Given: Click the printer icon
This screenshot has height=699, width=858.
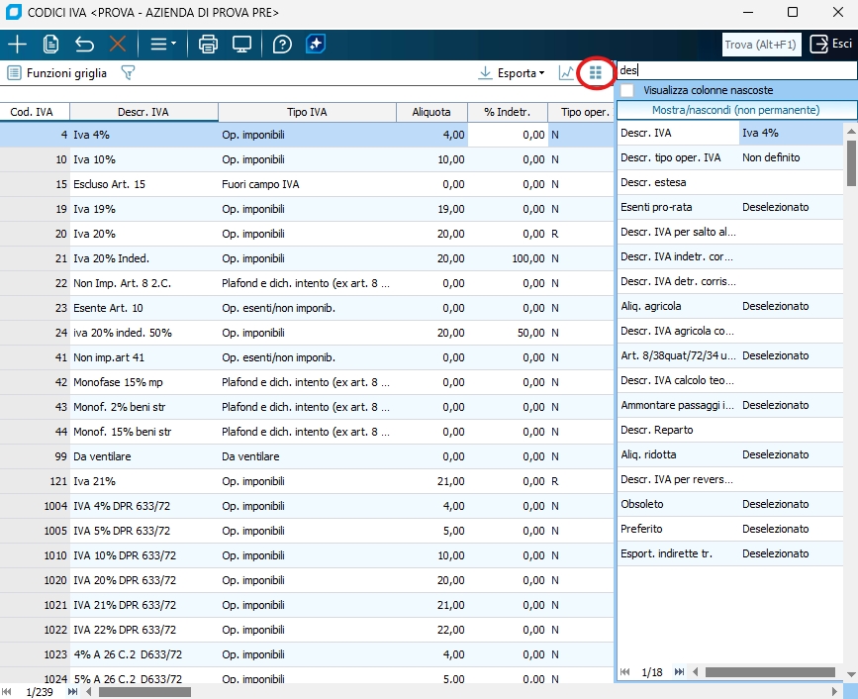Looking at the screenshot, I should pyautogui.click(x=208, y=45).
